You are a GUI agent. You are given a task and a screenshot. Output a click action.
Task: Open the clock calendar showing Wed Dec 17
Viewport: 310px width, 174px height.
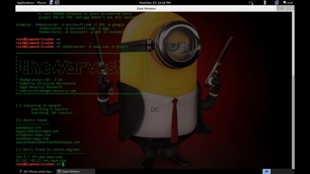pyautogui.click(x=155, y=3)
